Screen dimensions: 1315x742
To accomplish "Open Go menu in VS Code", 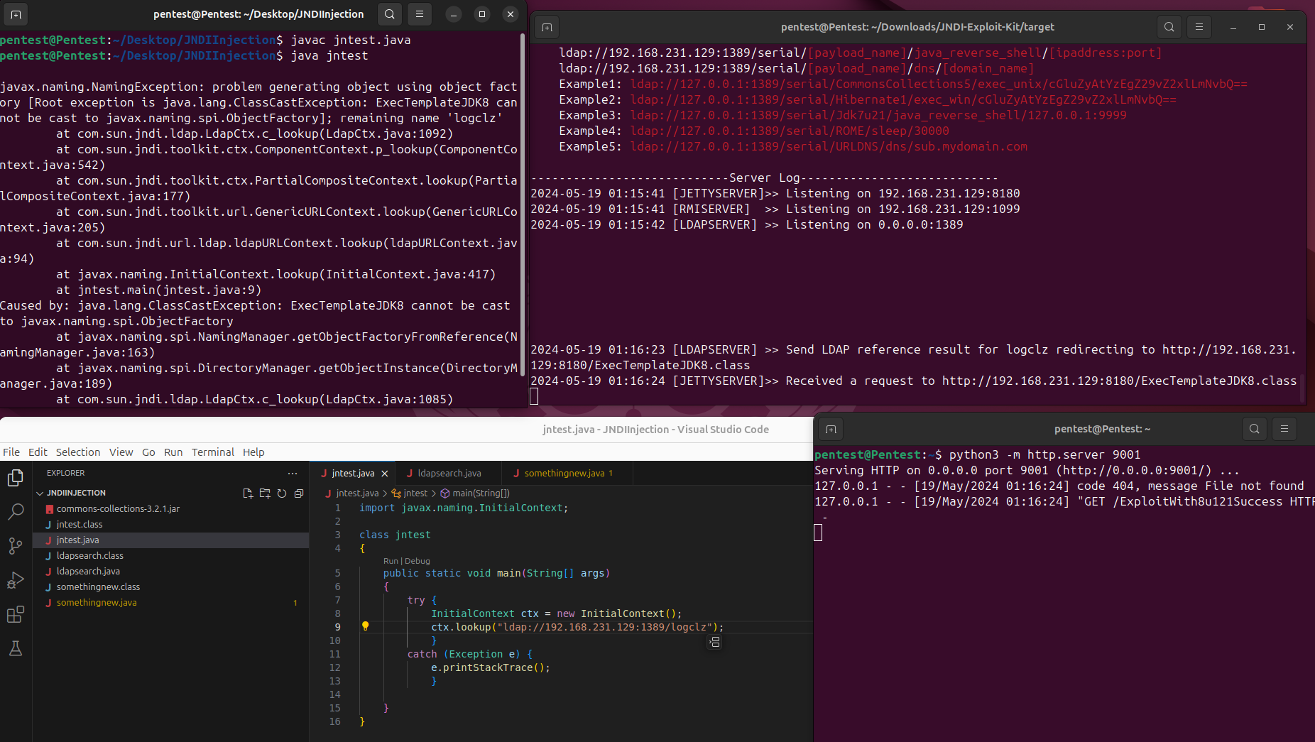I will (x=148, y=452).
